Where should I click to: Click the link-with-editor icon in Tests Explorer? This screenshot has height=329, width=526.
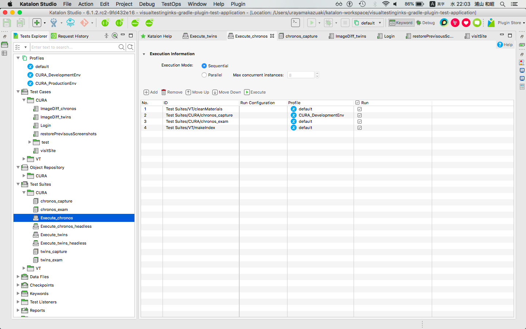(x=115, y=36)
